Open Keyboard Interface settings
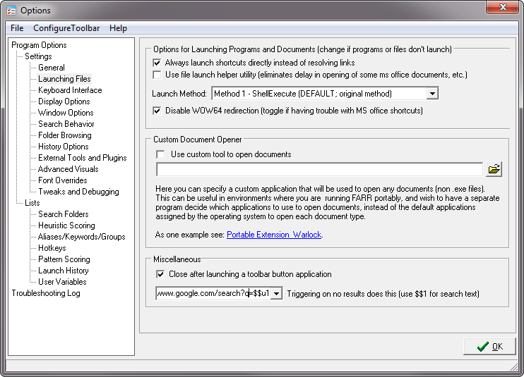 click(x=70, y=90)
